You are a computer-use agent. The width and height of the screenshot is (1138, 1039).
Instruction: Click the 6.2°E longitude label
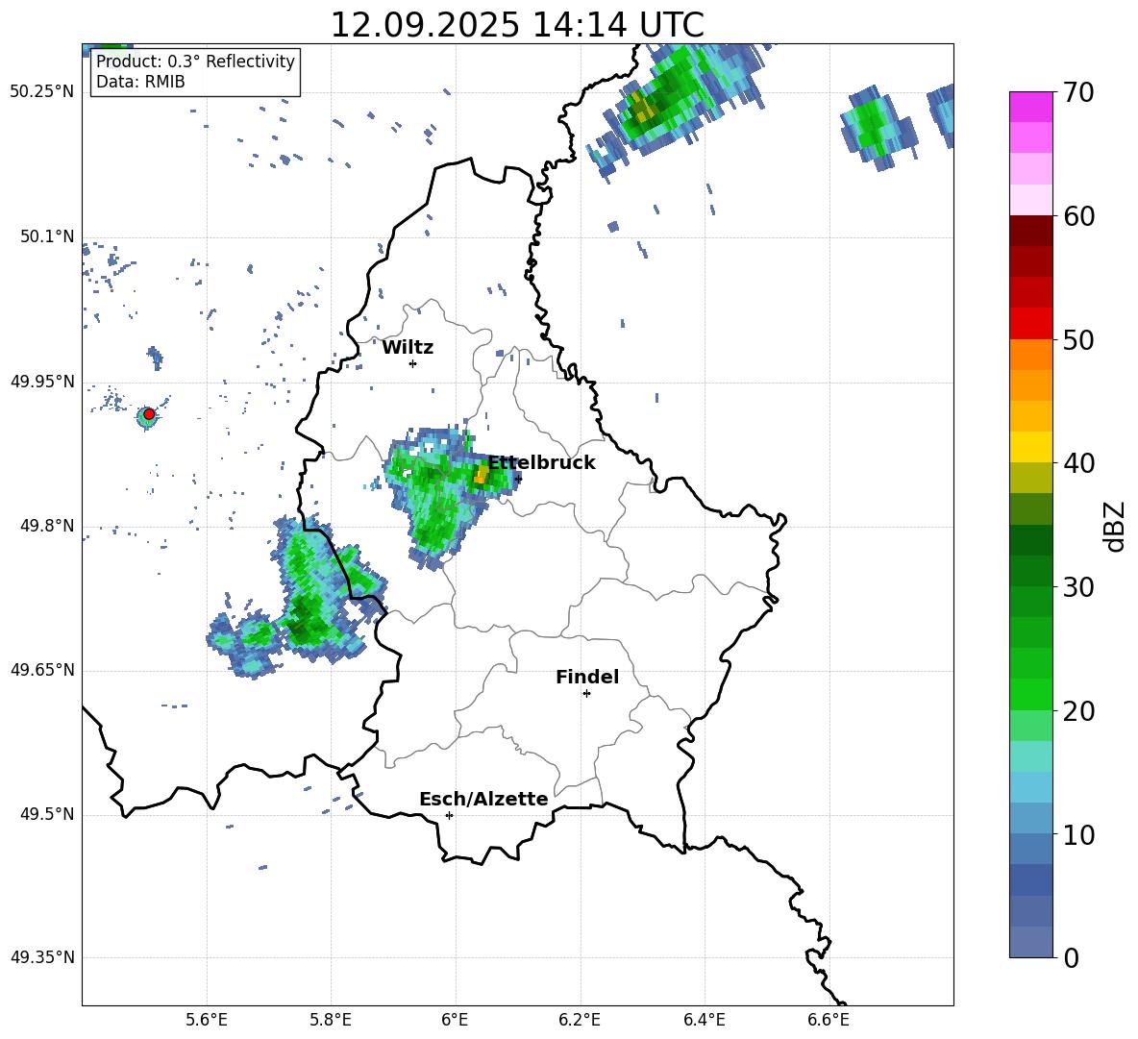coord(580,1020)
